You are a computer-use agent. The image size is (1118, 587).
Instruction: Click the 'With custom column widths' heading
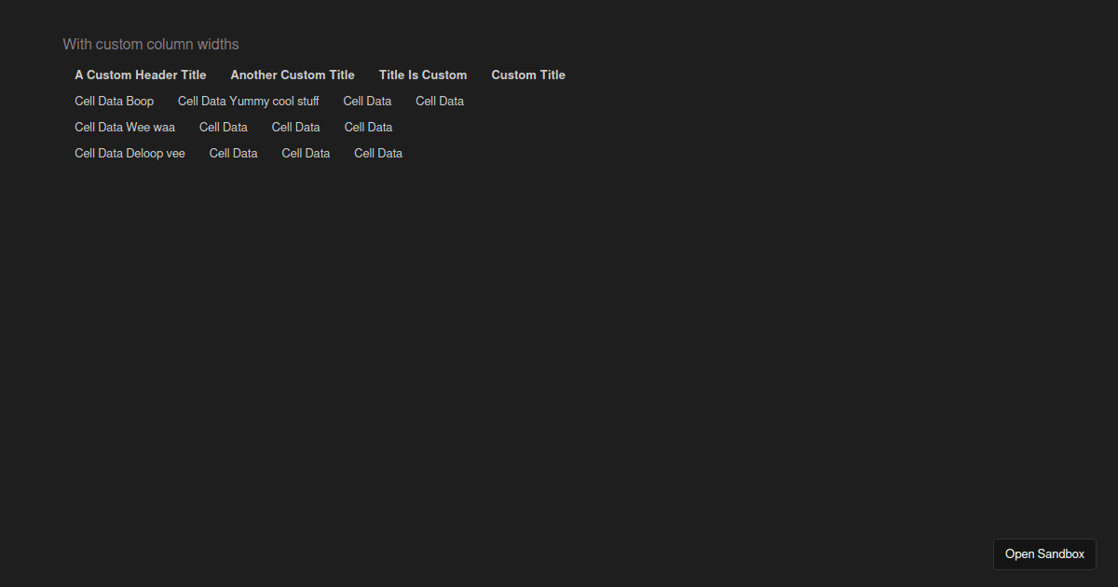click(150, 44)
